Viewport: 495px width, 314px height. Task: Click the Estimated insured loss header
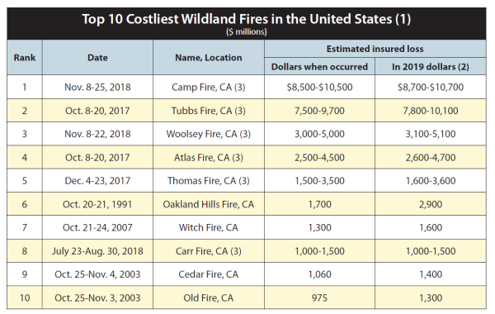point(375,49)
